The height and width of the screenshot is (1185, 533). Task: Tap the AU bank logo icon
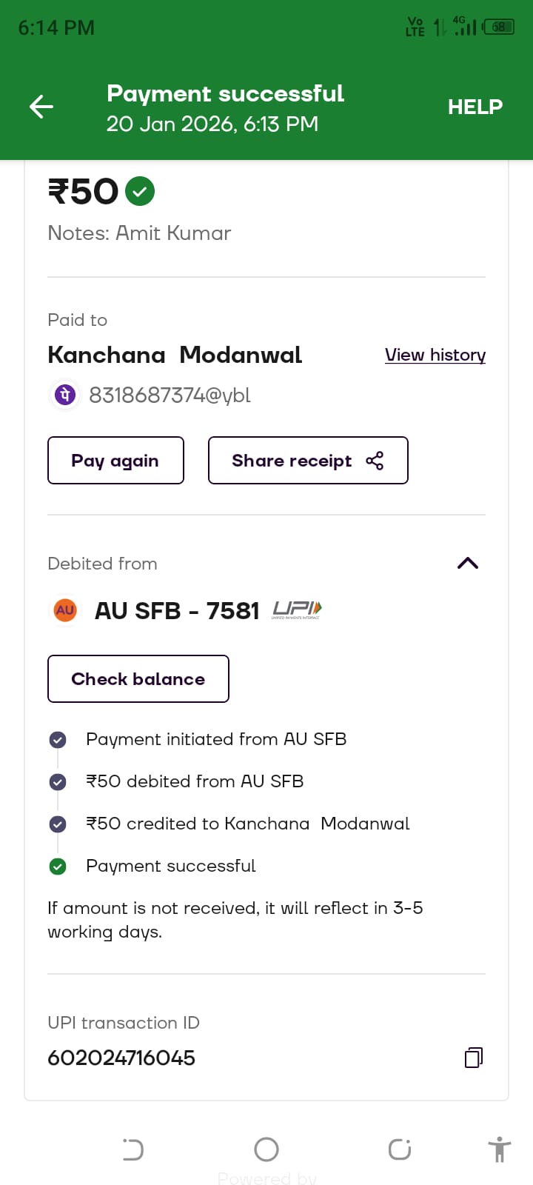(65, 610)
